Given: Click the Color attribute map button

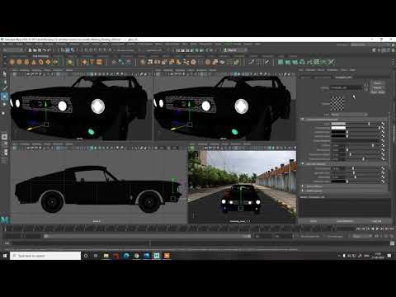Looking at the screenshot, I should [x=383, y=124].
